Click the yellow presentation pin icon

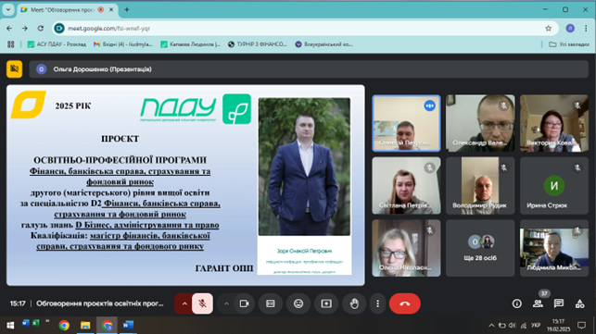click(x=15, y=69)
